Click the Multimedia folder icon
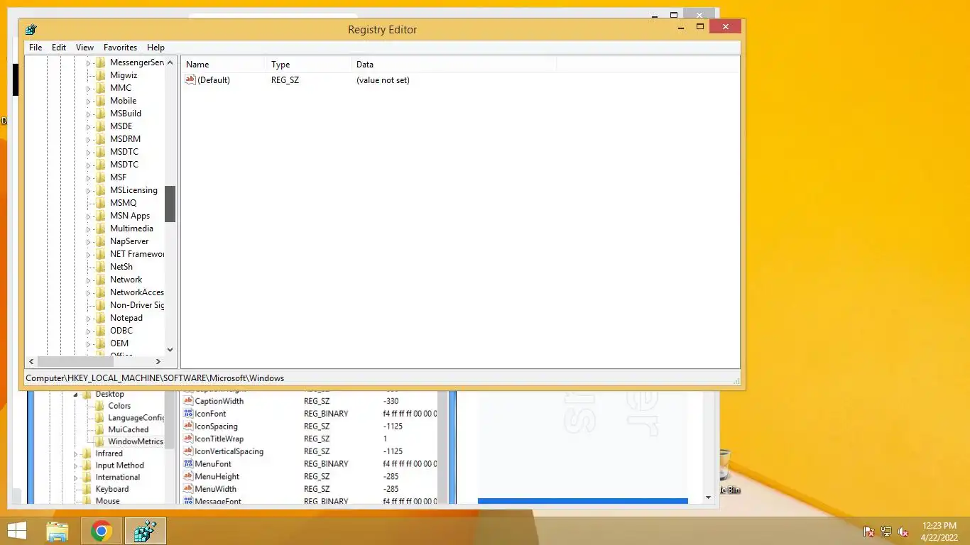Viewport: 970px width, 545px height. point(100,229)
